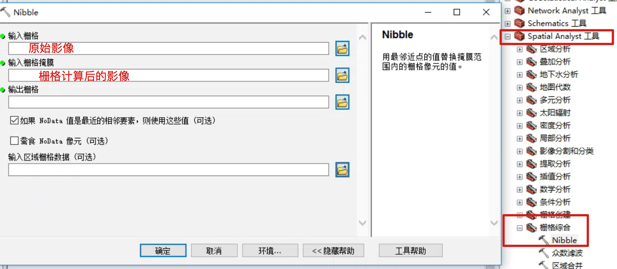
Task: Click the 输入栅格 text field
Action: [169, 49]
